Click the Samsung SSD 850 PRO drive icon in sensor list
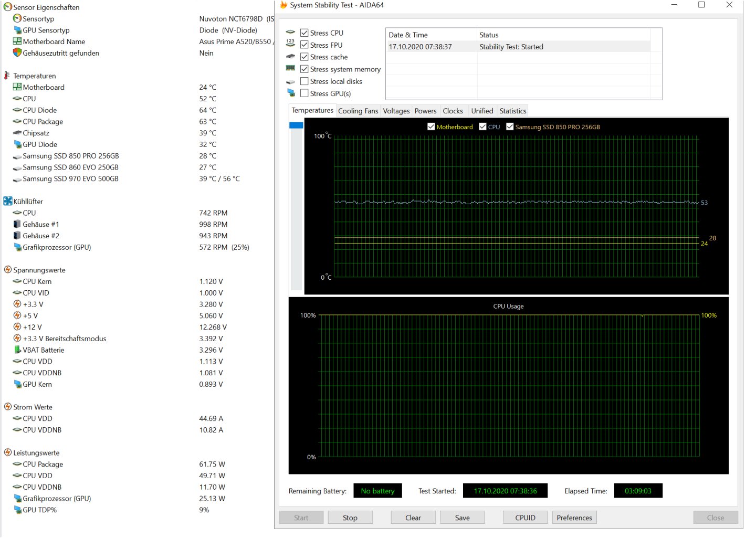This screenshot has width=756, height=538. [x=17, y=156]
